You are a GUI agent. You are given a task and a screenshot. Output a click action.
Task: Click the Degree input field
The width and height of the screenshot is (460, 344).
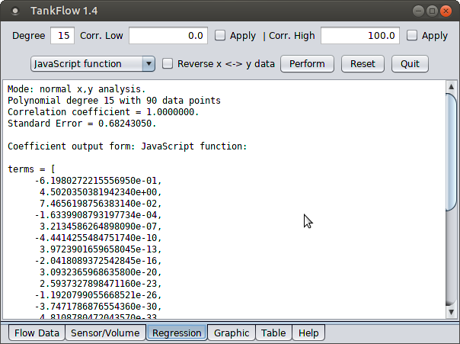pos(62,35)
